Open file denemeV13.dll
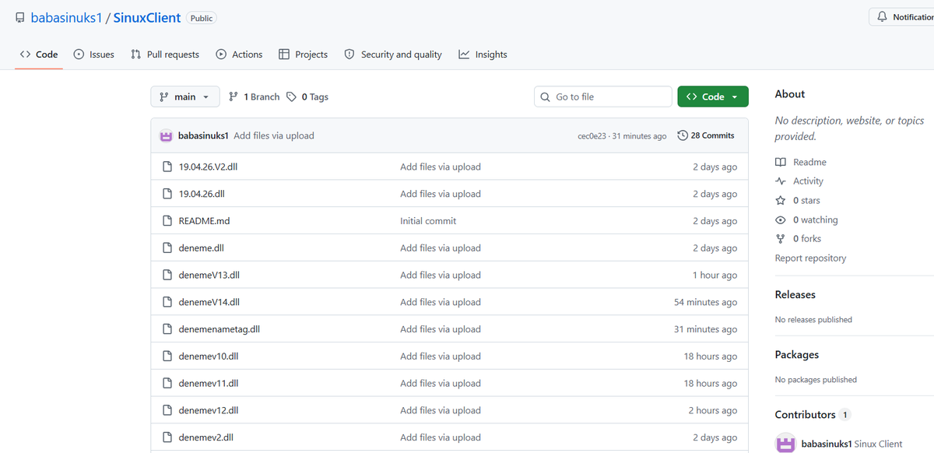 coord(209,275)
